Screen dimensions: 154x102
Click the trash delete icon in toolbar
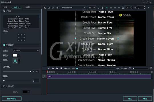(x=57, y=8)
